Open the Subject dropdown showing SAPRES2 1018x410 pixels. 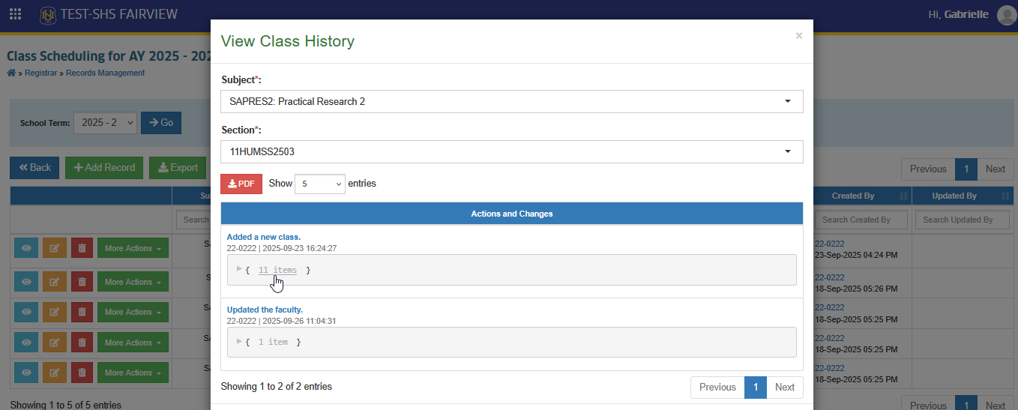click(512, 101)
